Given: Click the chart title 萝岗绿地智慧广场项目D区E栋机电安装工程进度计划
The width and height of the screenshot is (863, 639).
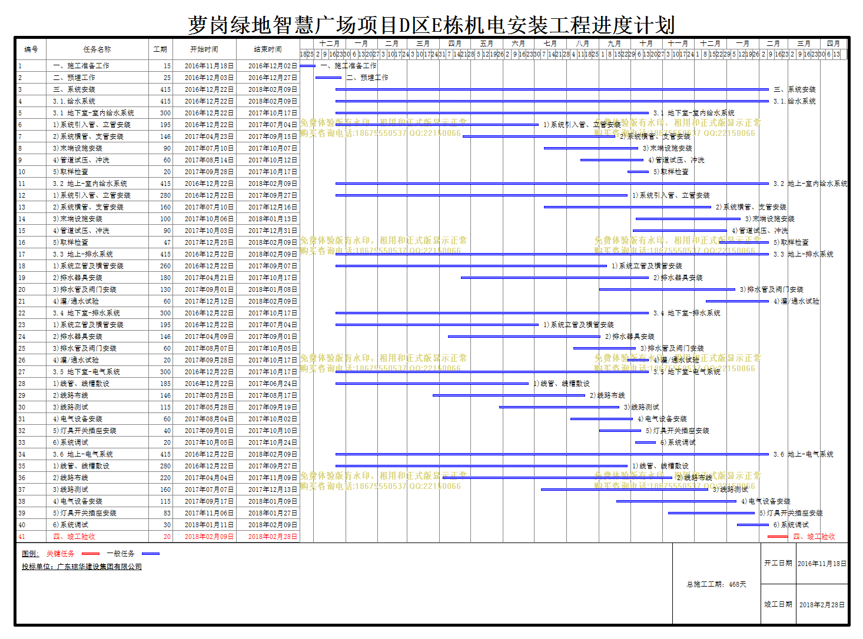Looking at the screenshot, I should click(x=432, y=25).
